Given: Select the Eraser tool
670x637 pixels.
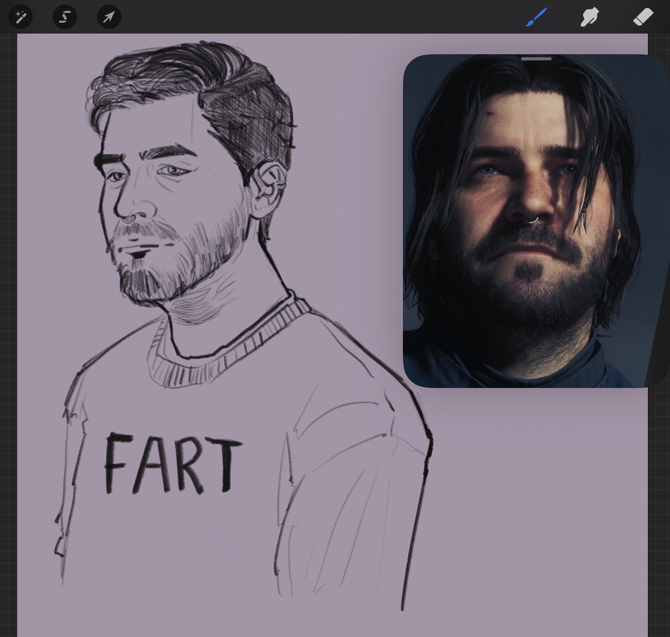Looking at the screenshot, I should click(643, 17).
